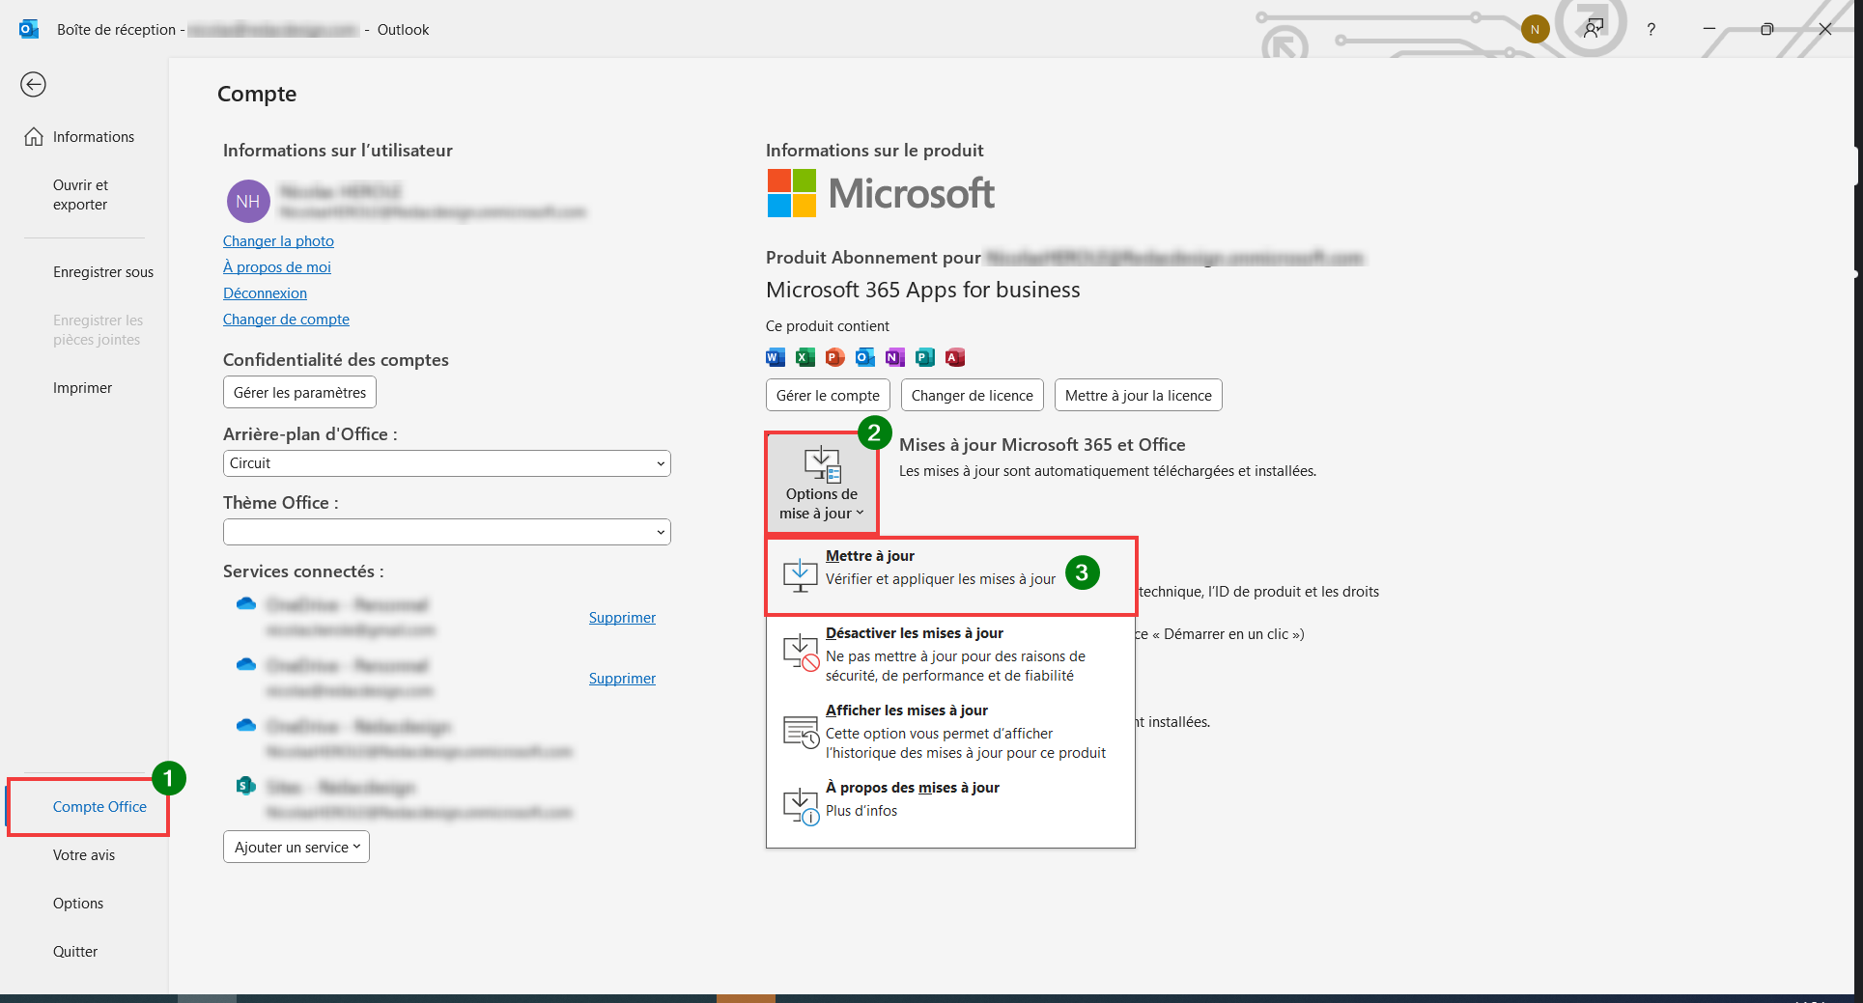Screen dimensions: 1863x1003
Task: Click the Désactiver les mises à jour icon
Action: [801, 652]
